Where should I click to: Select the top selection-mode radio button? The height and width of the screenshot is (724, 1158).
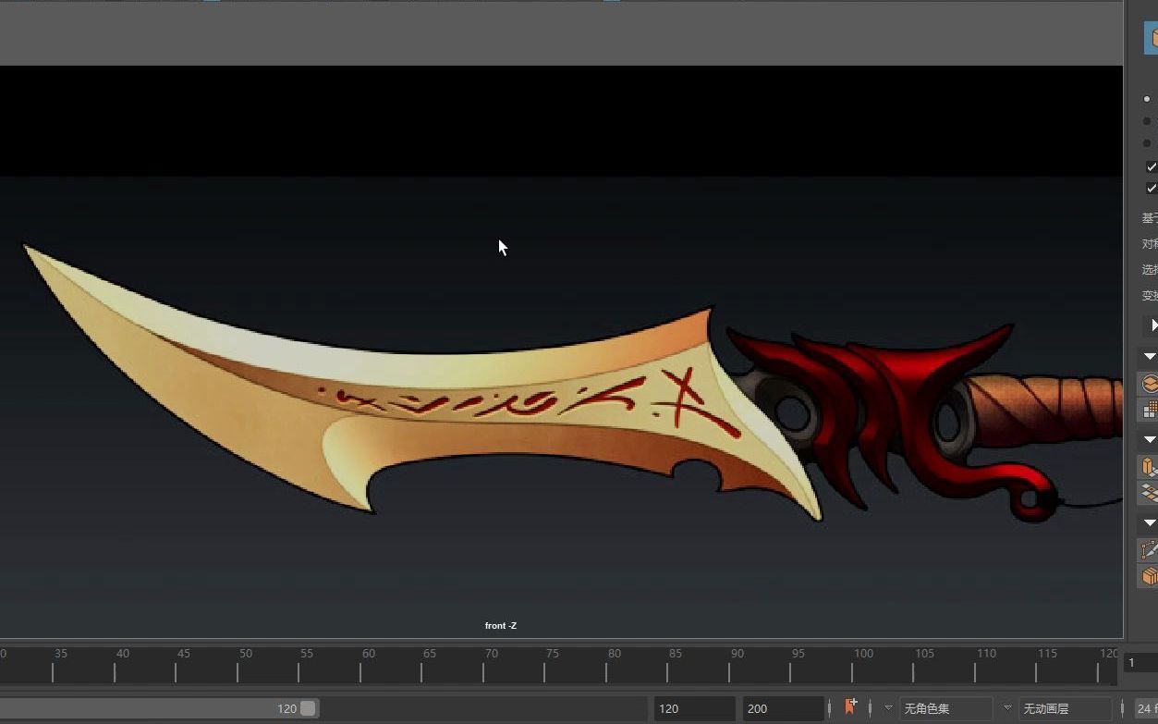coord(1147,99)
